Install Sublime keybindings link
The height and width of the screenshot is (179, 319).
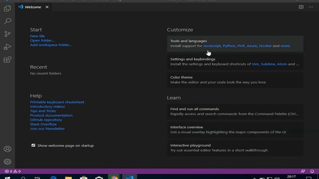268,64
